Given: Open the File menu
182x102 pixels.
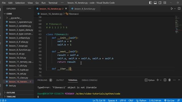Looking at the screenshot, I should pyautogui.click(x=4, y=3).
